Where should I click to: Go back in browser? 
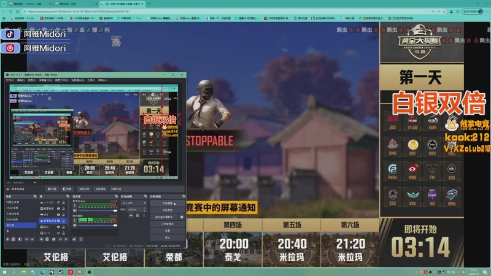click(4, 11)
